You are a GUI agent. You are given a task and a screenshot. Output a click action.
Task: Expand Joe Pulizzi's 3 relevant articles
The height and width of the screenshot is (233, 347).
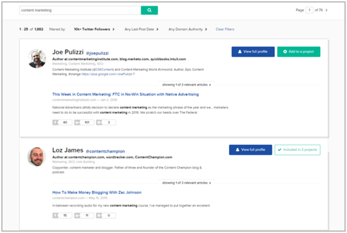[x=187, y=85]
